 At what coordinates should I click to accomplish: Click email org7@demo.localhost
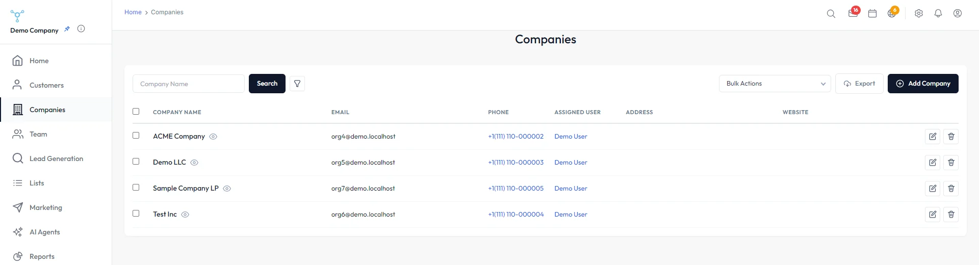point(363,189)
